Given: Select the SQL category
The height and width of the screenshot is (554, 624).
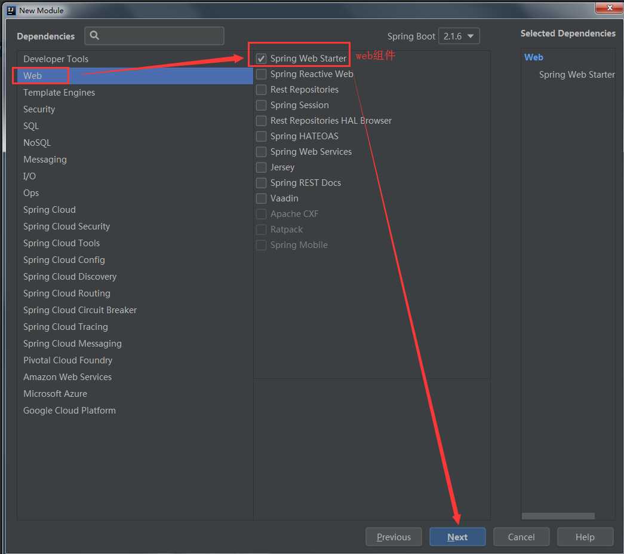Looking at the screenshot, I should point(135,126).
